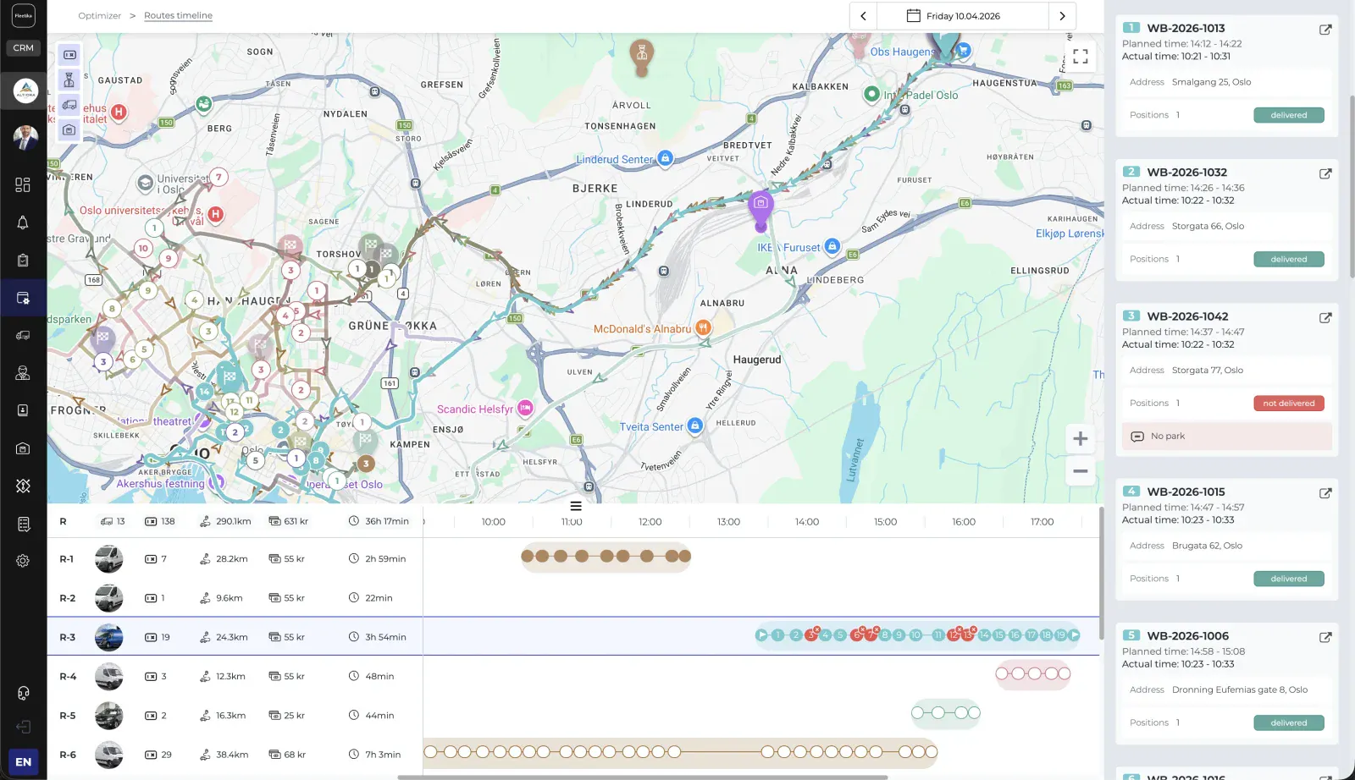Image resolution: width=1355 pixels, height=780 pixels.
Task: Open the vehicles truck icon in sidebar
Action: (23, 335)
